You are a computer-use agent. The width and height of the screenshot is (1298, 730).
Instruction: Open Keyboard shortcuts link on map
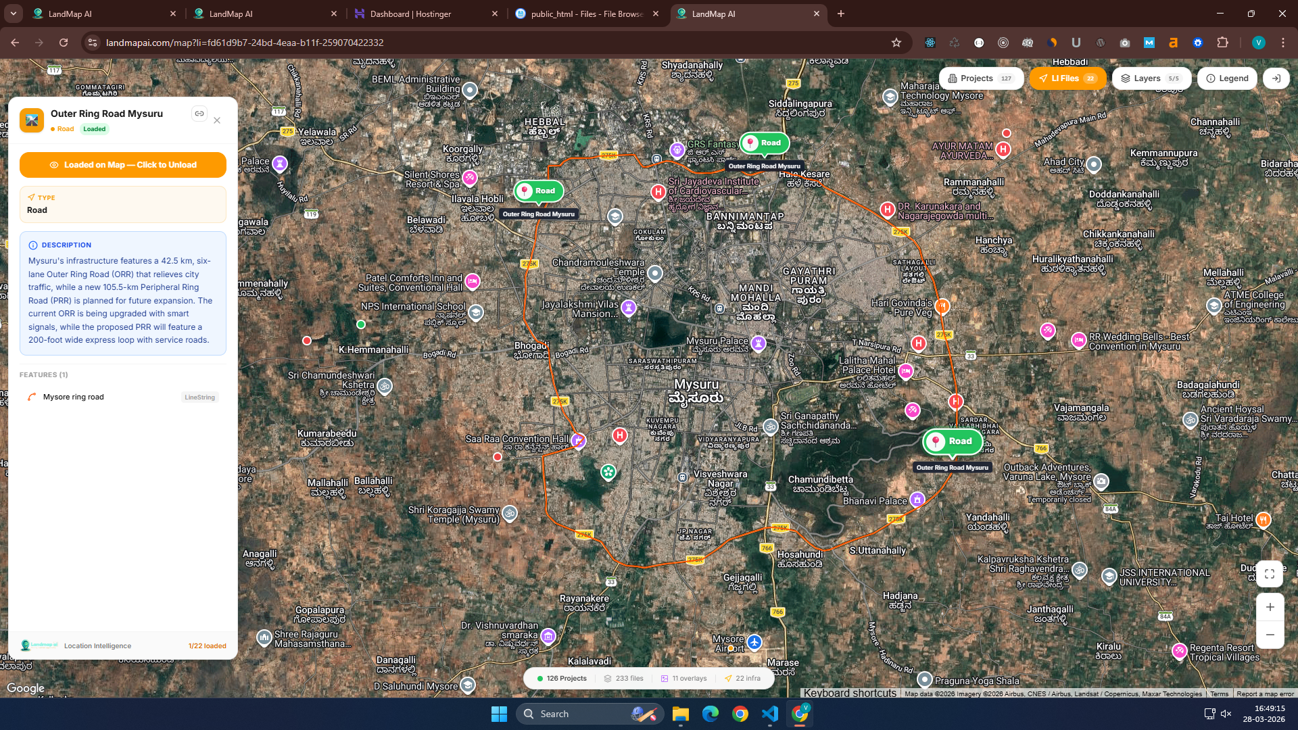coord(850,693)
